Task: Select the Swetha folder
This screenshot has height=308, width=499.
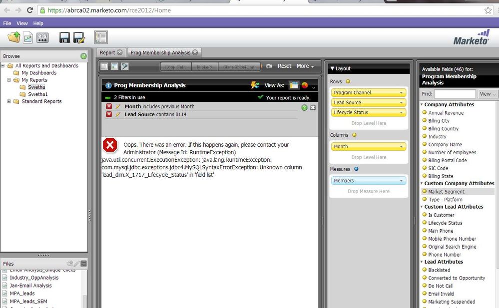Action: pos(36,87)
